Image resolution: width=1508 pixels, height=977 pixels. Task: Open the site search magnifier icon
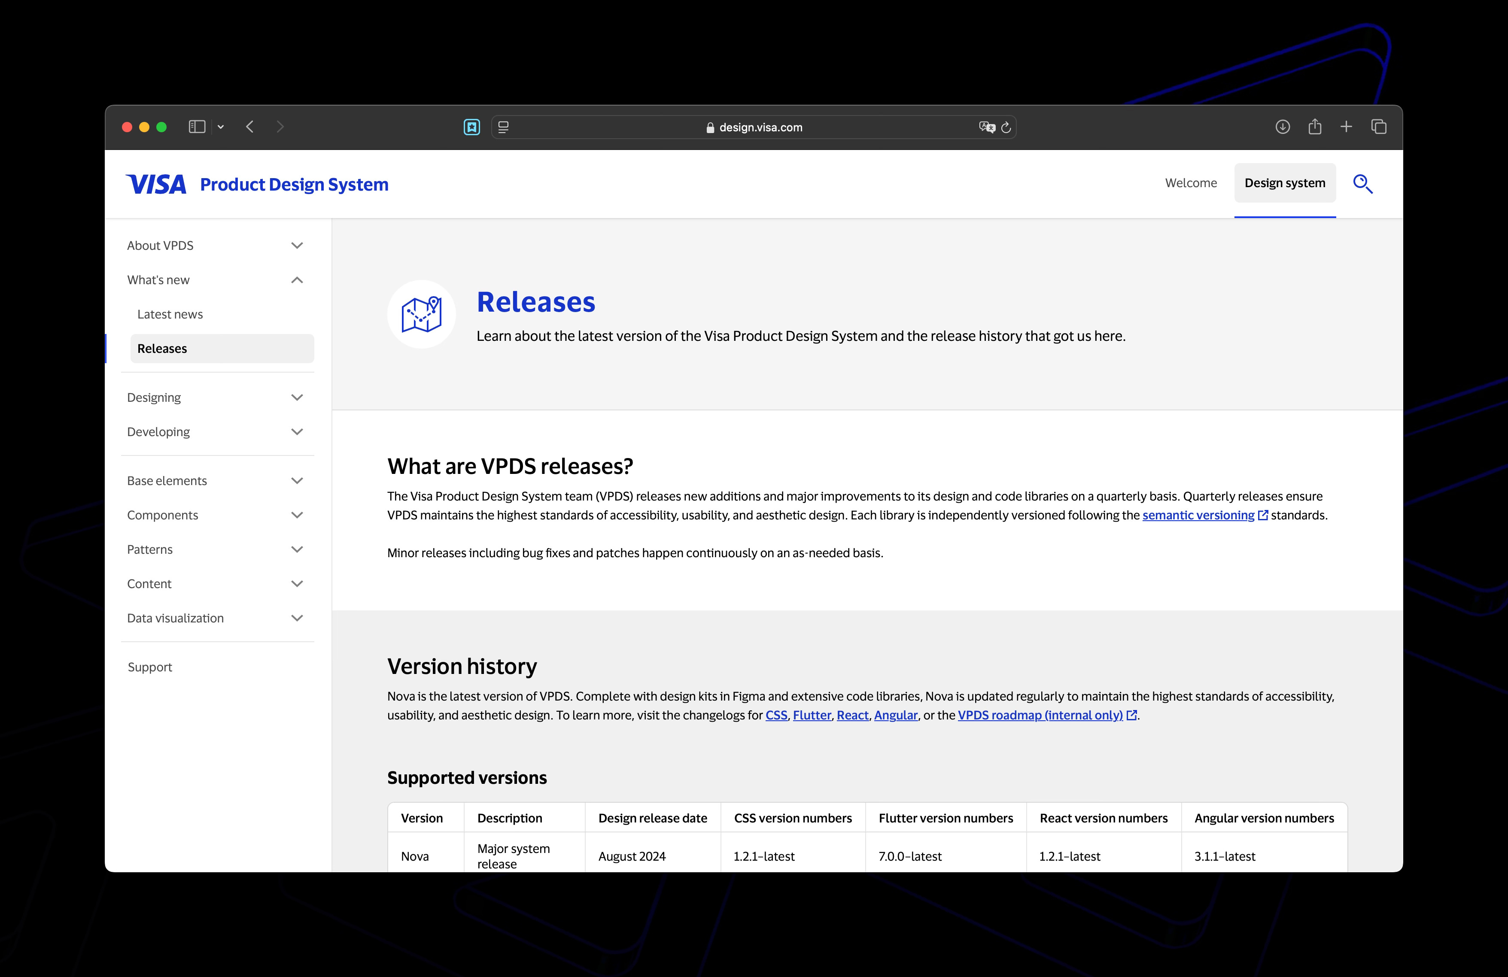pos(1363,184)
